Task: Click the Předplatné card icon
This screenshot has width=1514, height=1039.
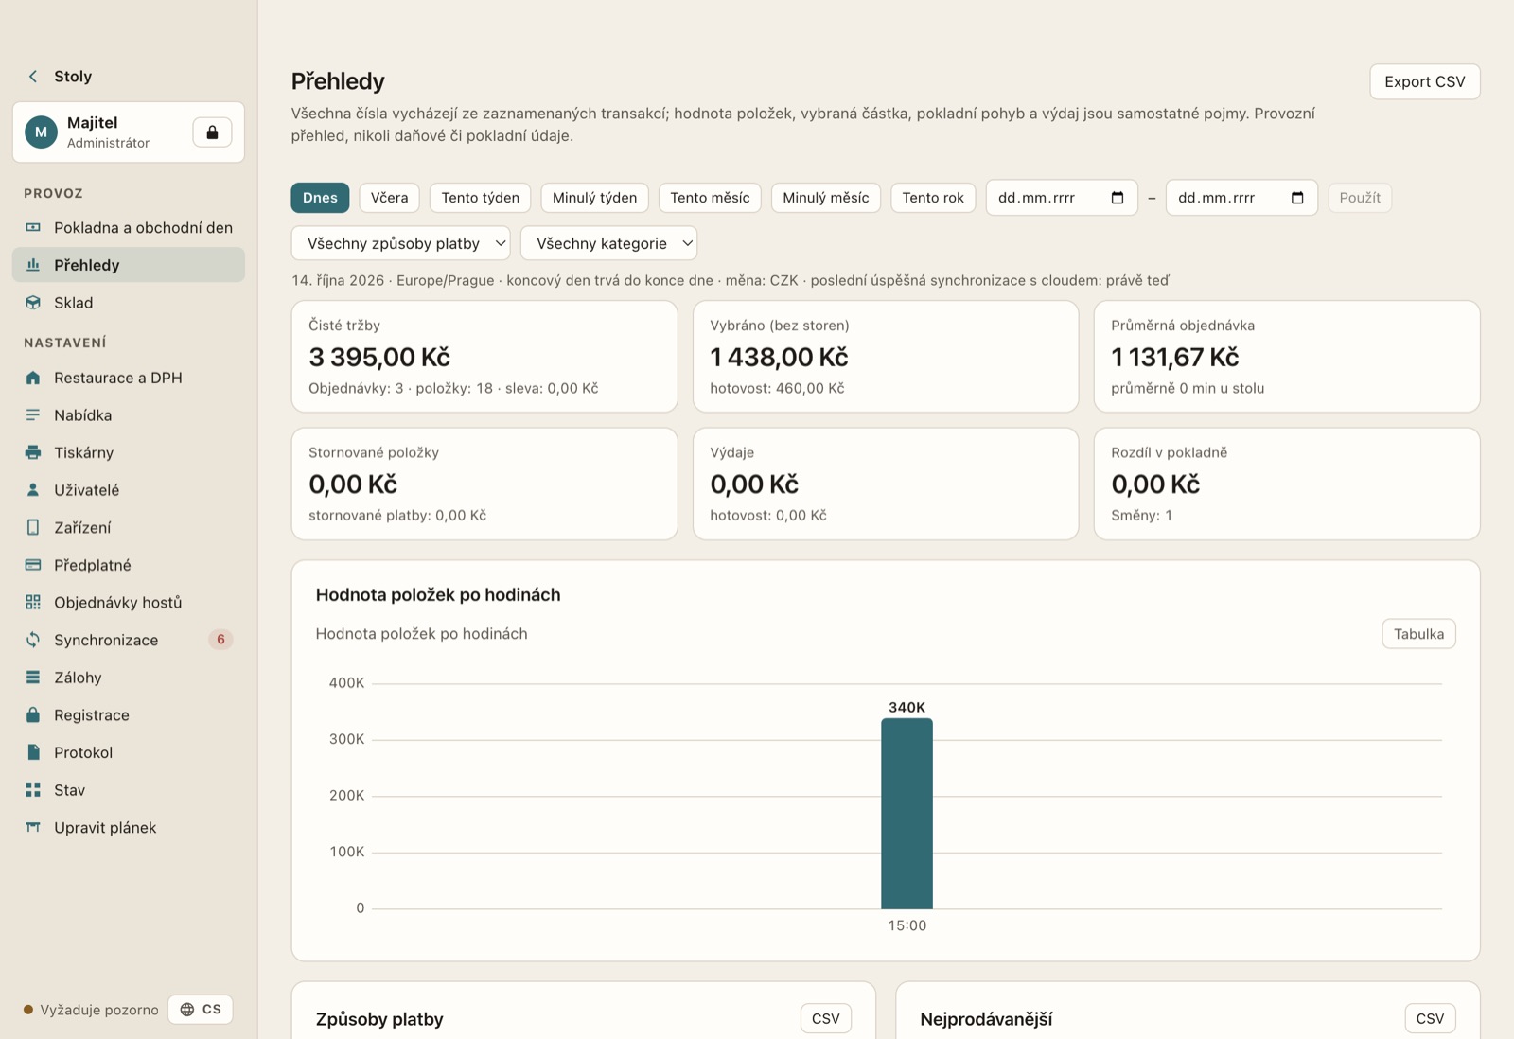Action: (x=33, y=565)
